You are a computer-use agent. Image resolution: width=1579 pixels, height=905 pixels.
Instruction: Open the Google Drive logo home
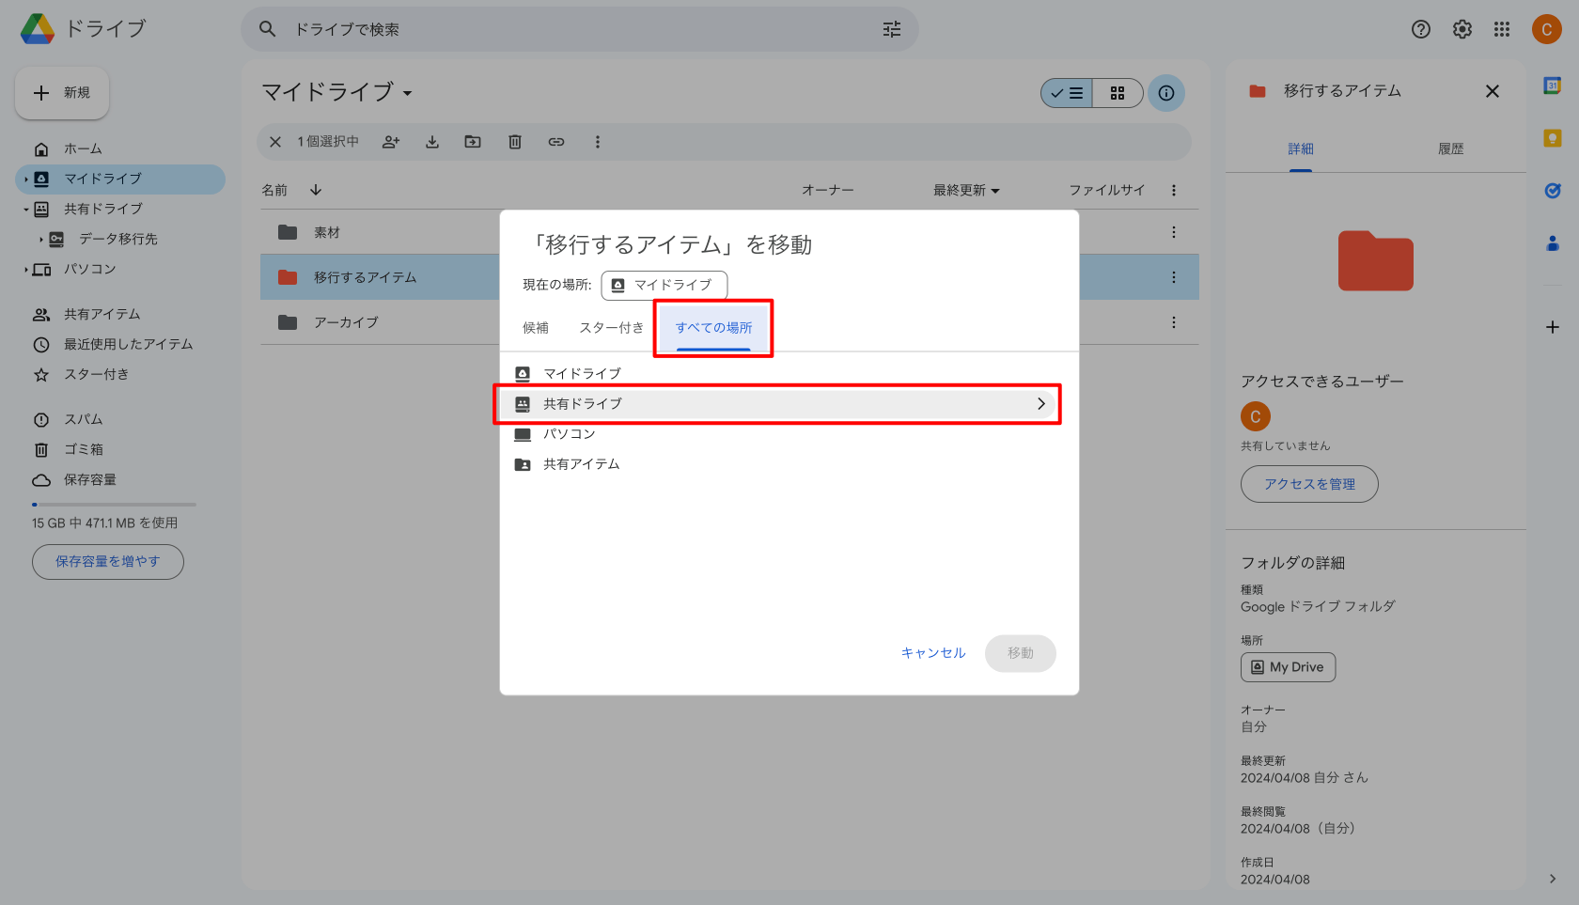click(x=38, y=29)
